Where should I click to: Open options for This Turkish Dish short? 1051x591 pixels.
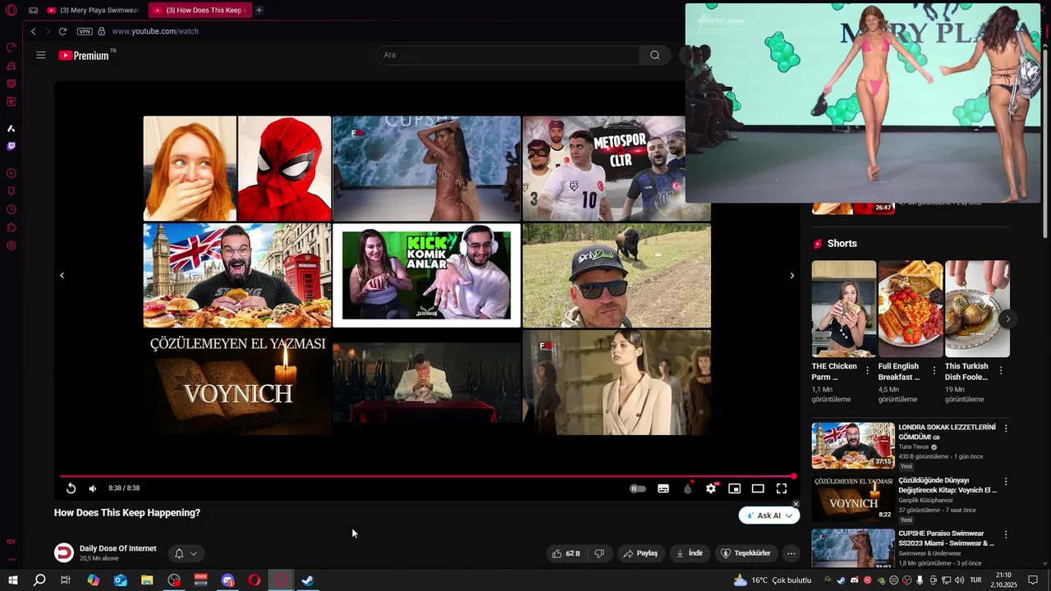[x=1000, y=371]
